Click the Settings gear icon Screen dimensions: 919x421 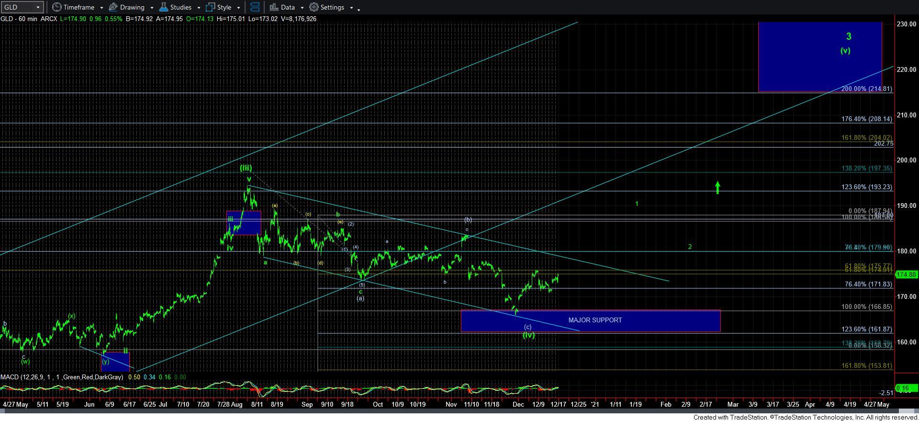314,7
